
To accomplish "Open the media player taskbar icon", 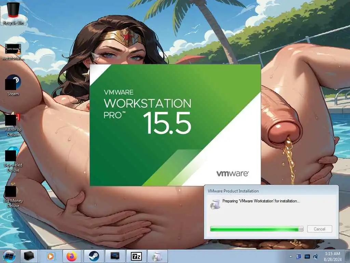I will point(51,256).
